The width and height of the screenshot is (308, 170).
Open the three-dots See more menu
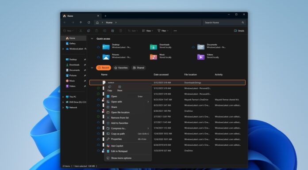(175, 31)
